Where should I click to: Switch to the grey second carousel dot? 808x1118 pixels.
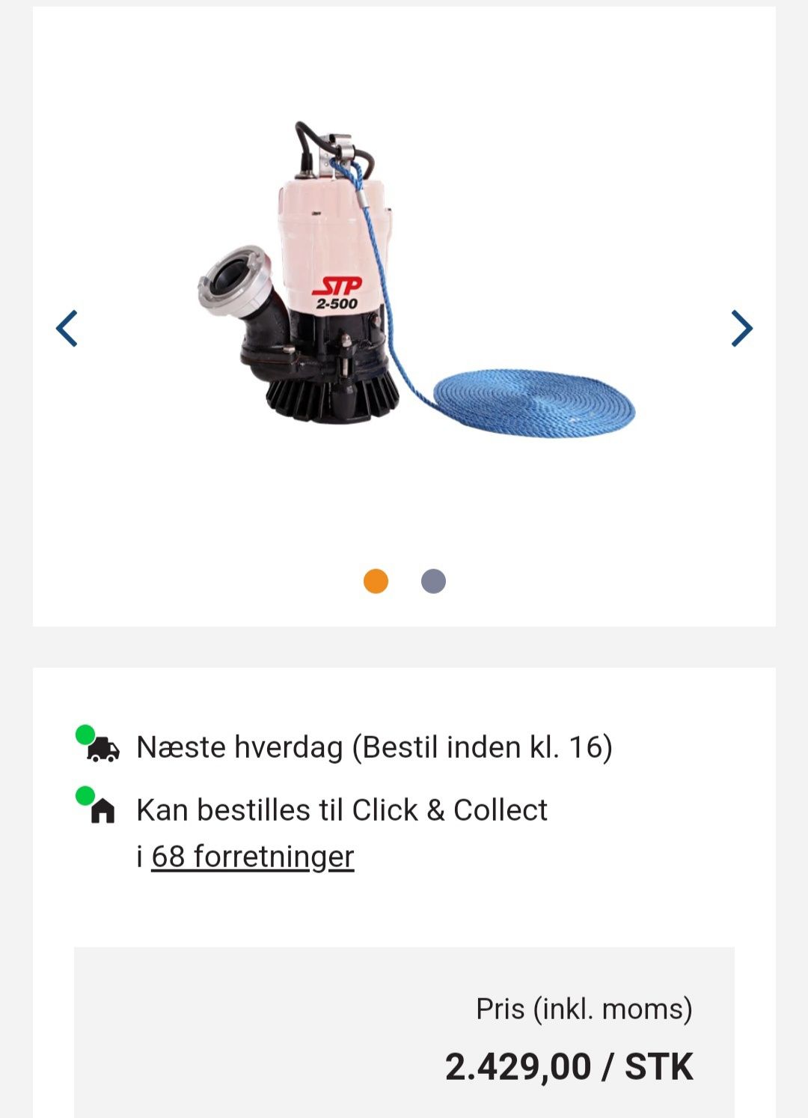433,581
